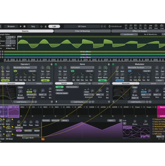Click the Sifi Snare preset name field
This screenshot has width=165, height=166.
click(x=82, y=26)
